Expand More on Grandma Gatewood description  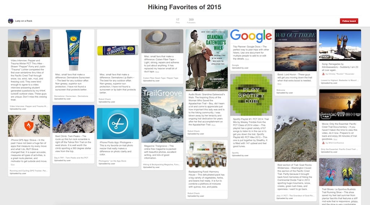pos(213,125)
